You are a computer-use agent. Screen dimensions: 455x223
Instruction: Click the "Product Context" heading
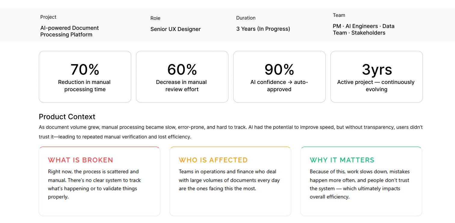[x=67, y=117]
